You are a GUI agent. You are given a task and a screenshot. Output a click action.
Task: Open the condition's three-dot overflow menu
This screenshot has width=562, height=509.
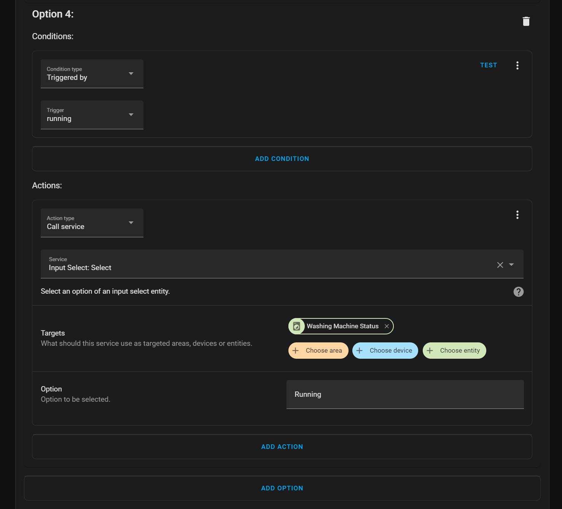tap(517, 65)
